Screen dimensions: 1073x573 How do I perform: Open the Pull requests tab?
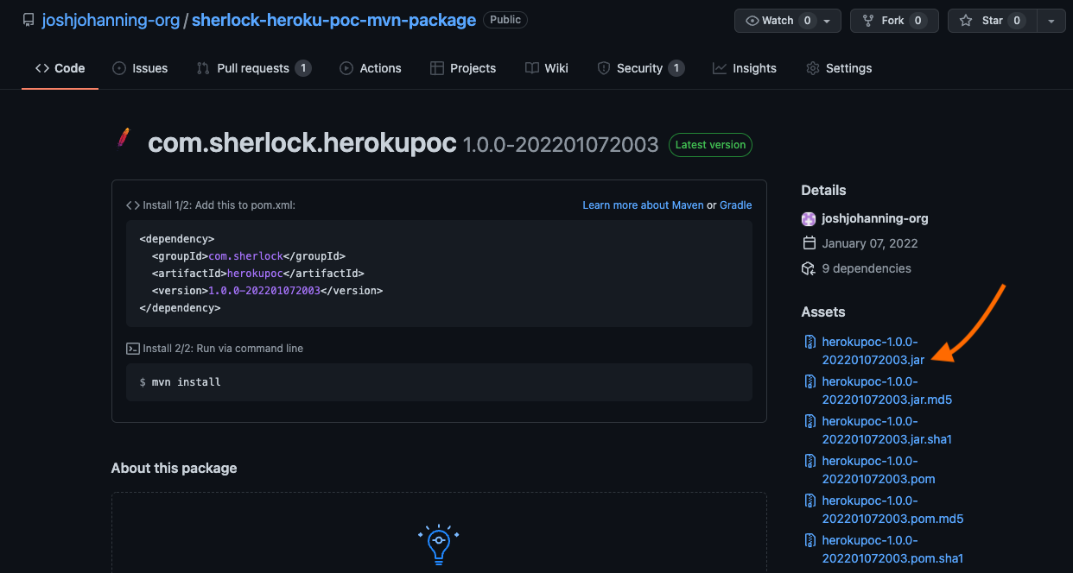click(253, 68)
